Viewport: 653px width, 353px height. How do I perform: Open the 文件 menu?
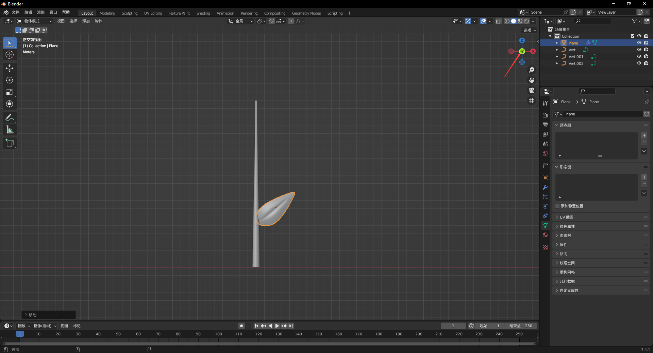tap(16, 12)
